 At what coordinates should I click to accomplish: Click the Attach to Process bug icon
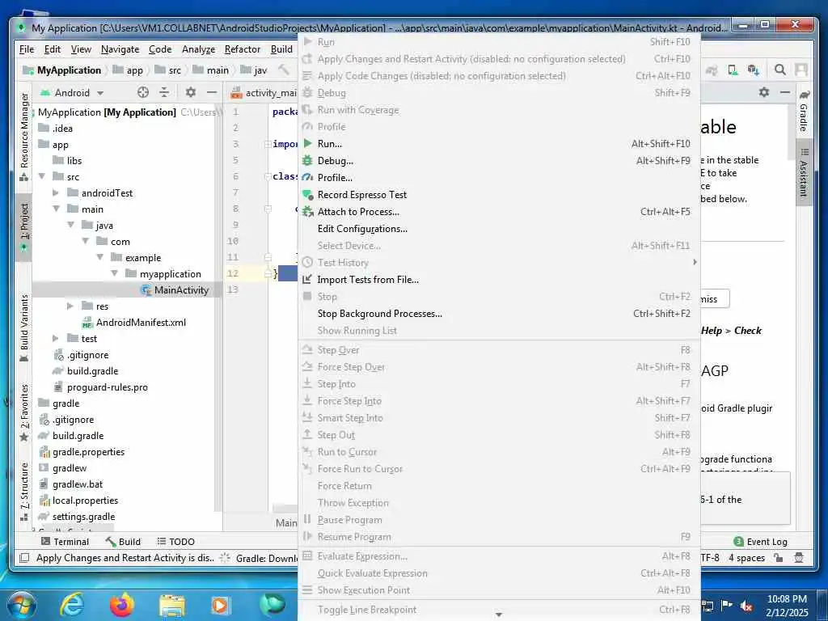(x=307, y=212)
